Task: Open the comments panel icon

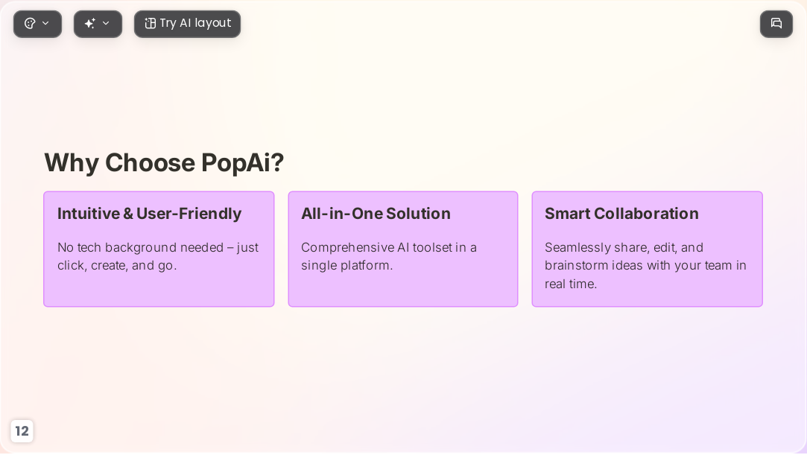Action: (776, 24)
